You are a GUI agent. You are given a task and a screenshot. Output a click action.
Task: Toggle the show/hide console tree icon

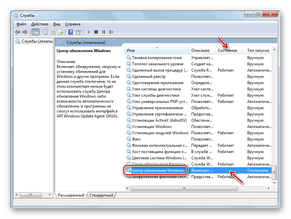point(35,32)
